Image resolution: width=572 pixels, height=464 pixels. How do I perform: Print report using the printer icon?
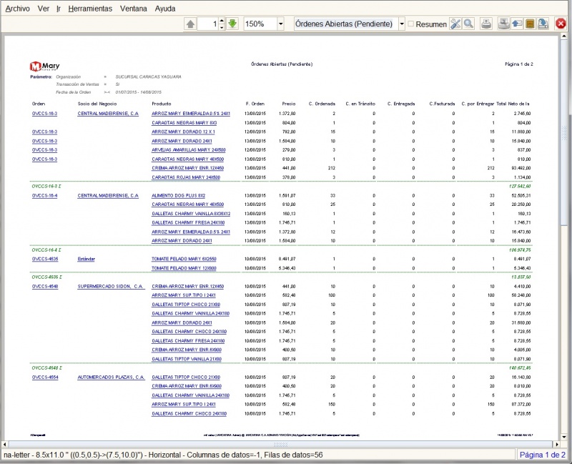pyautogui.click(x=486, y=24)
